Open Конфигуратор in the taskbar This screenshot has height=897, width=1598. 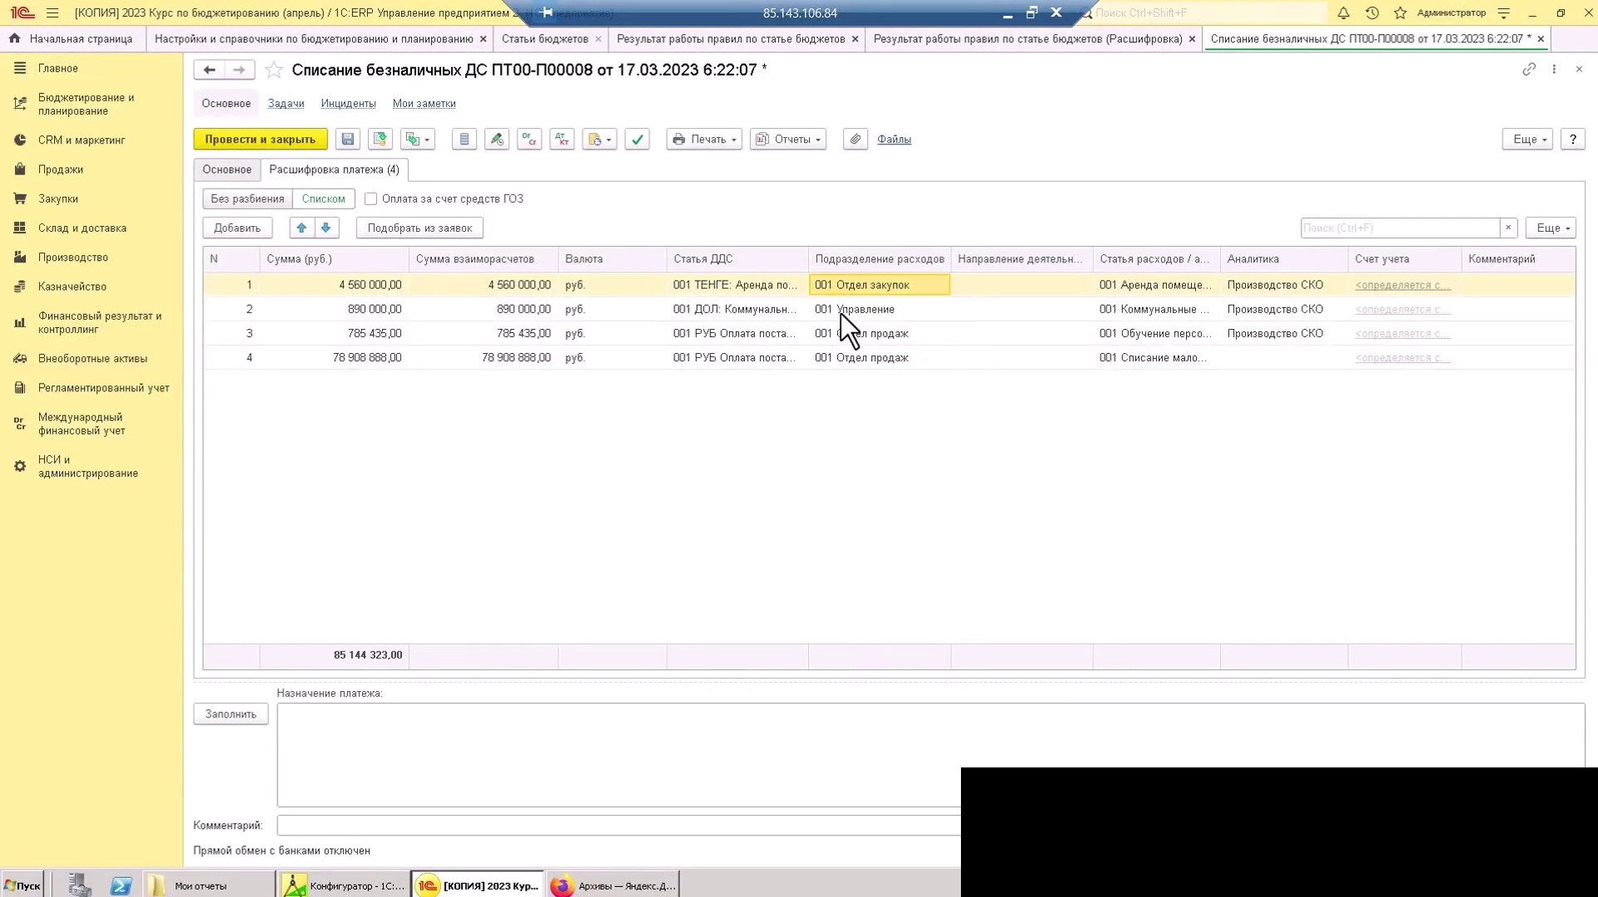[344, 885]
